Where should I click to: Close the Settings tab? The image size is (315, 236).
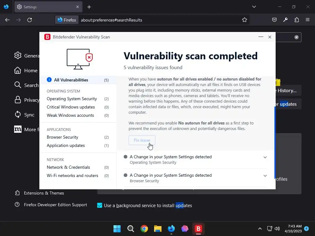click(78, 7)
